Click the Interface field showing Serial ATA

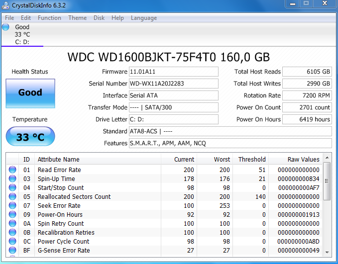[174, 95]
